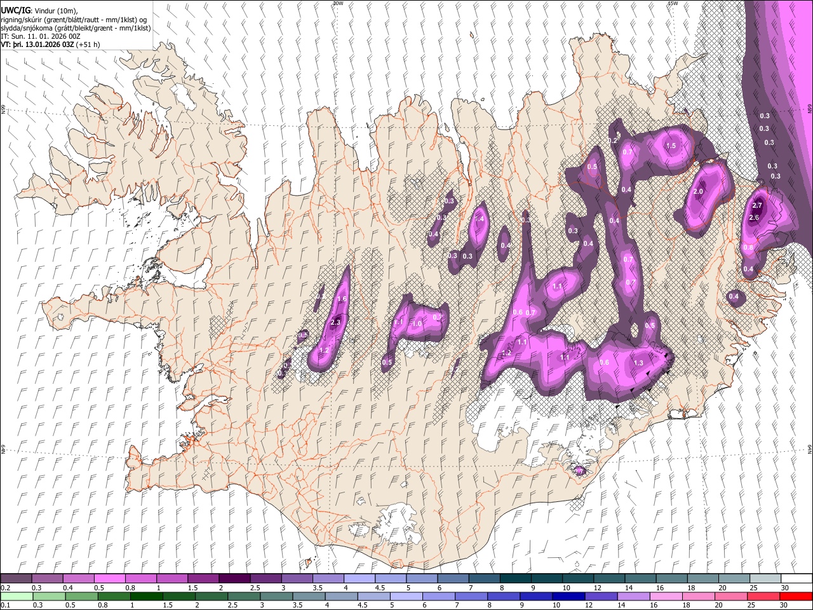Click the '1.0' snowfall value on the map

(417, 323)
